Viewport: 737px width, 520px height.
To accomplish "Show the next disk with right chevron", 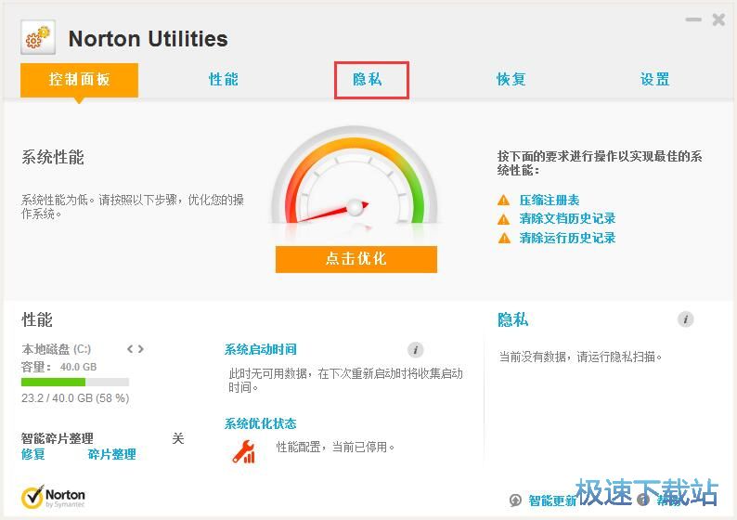I will [x=140, y=349].
